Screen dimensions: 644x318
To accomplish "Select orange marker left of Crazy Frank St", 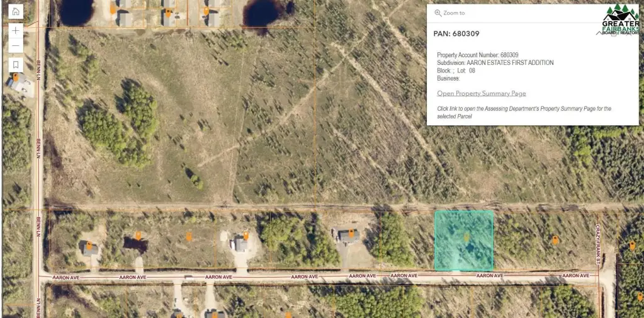I will point(555,240).
